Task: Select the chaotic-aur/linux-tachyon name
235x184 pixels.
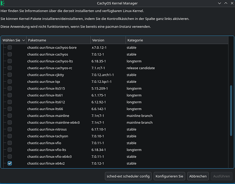Action: point(48,136)
